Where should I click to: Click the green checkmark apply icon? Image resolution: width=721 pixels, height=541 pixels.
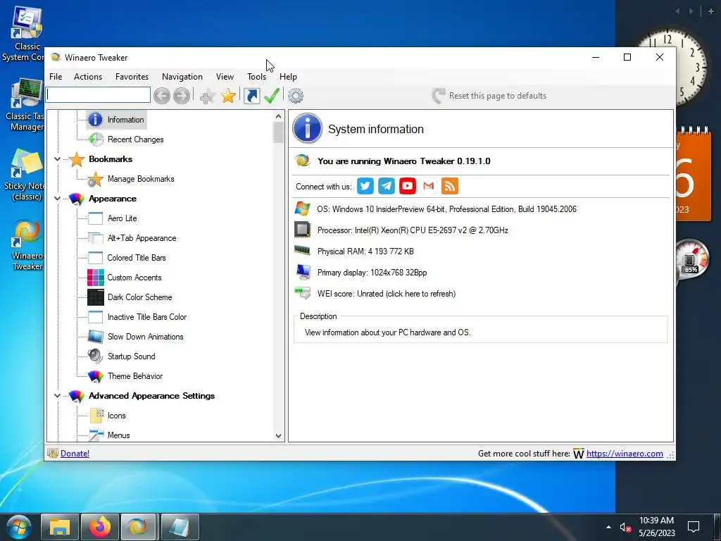tap(272, 96)
